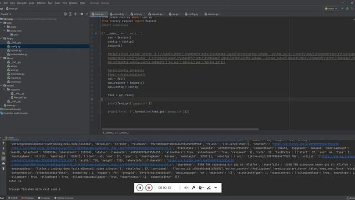The width and height of the screenshot is (355, 200).
Task: Click the trash clear-output icon in Run panel
Action: click(3, 169)
